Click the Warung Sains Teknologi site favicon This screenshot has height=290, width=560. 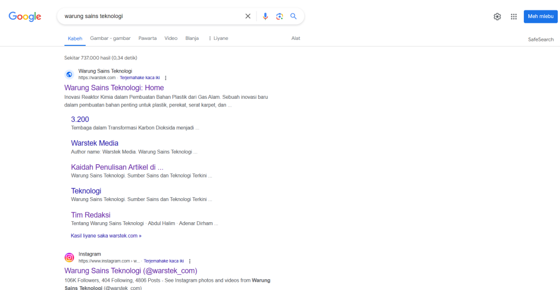[x=69, y=74]
